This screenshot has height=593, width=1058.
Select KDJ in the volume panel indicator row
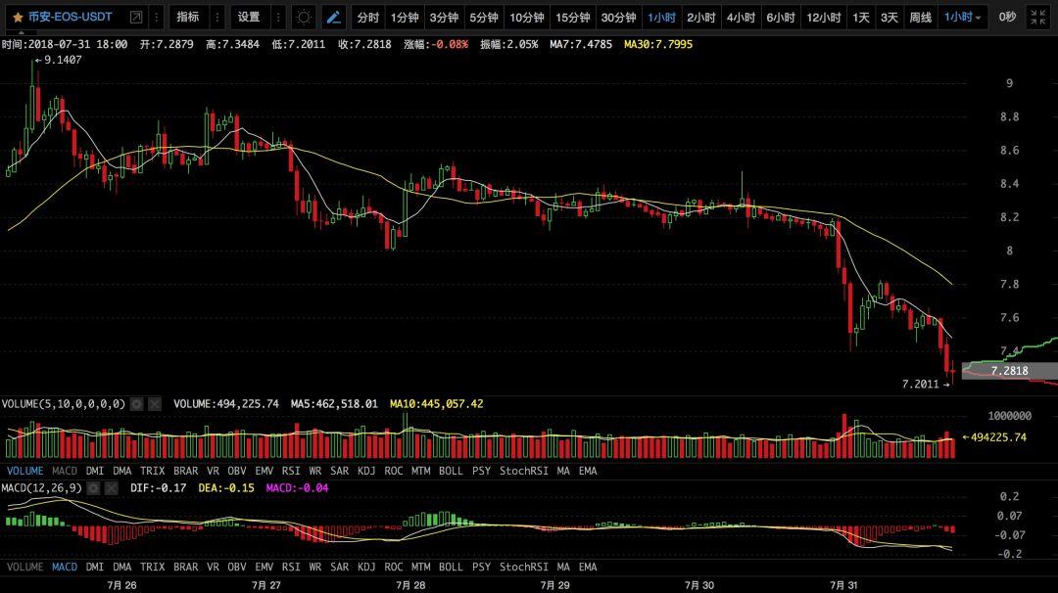click(366, 471)
